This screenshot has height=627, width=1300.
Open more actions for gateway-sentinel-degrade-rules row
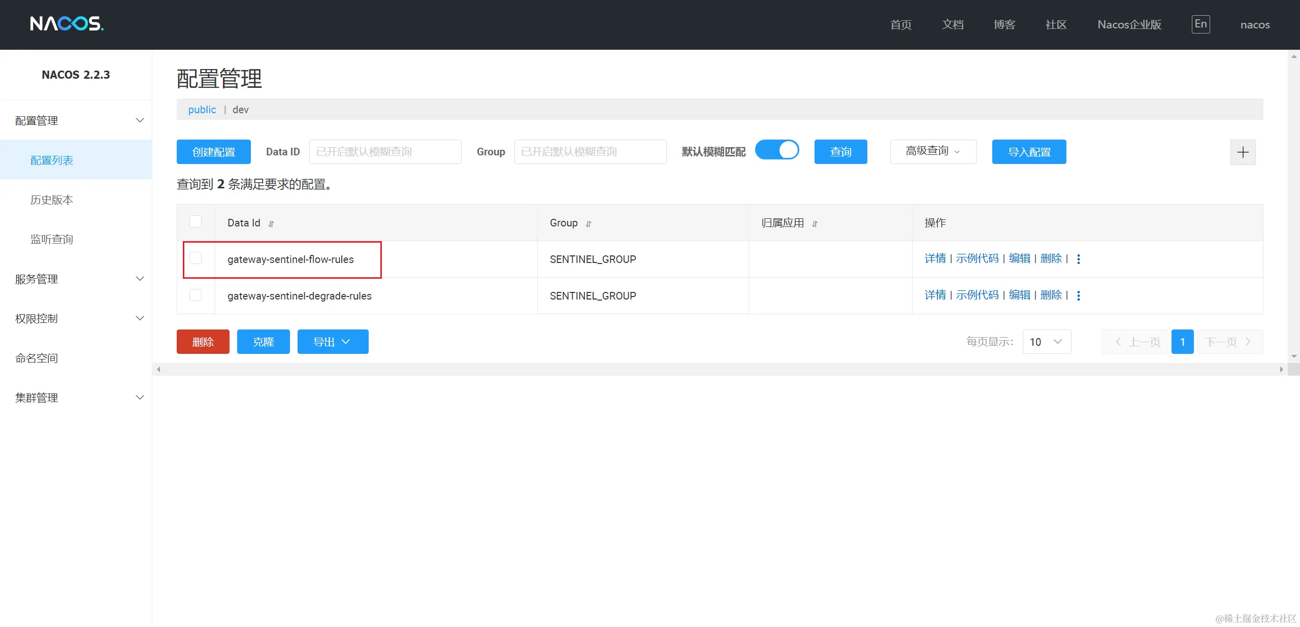(x=1079, y=295)
